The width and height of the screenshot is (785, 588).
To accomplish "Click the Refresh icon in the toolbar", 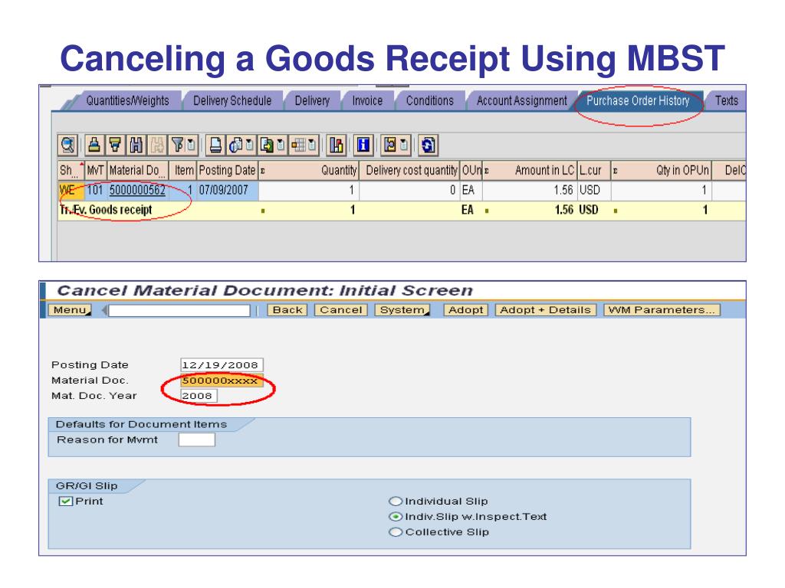I will point(428,145).
